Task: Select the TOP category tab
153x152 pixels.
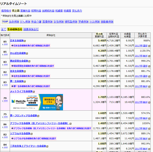Action: pos(5,22)
